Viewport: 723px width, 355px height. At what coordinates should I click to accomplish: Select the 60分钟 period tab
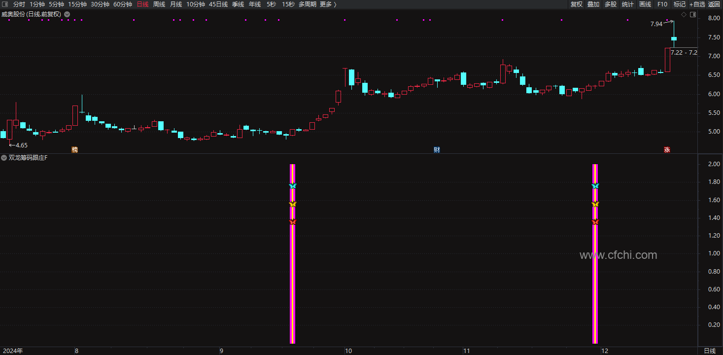pyautogui.click(x=123, y=4)
